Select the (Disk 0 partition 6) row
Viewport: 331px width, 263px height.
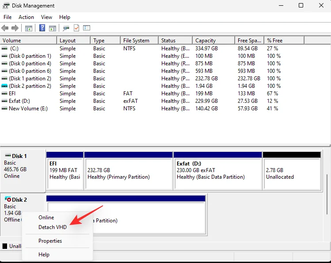click(152, 71)
